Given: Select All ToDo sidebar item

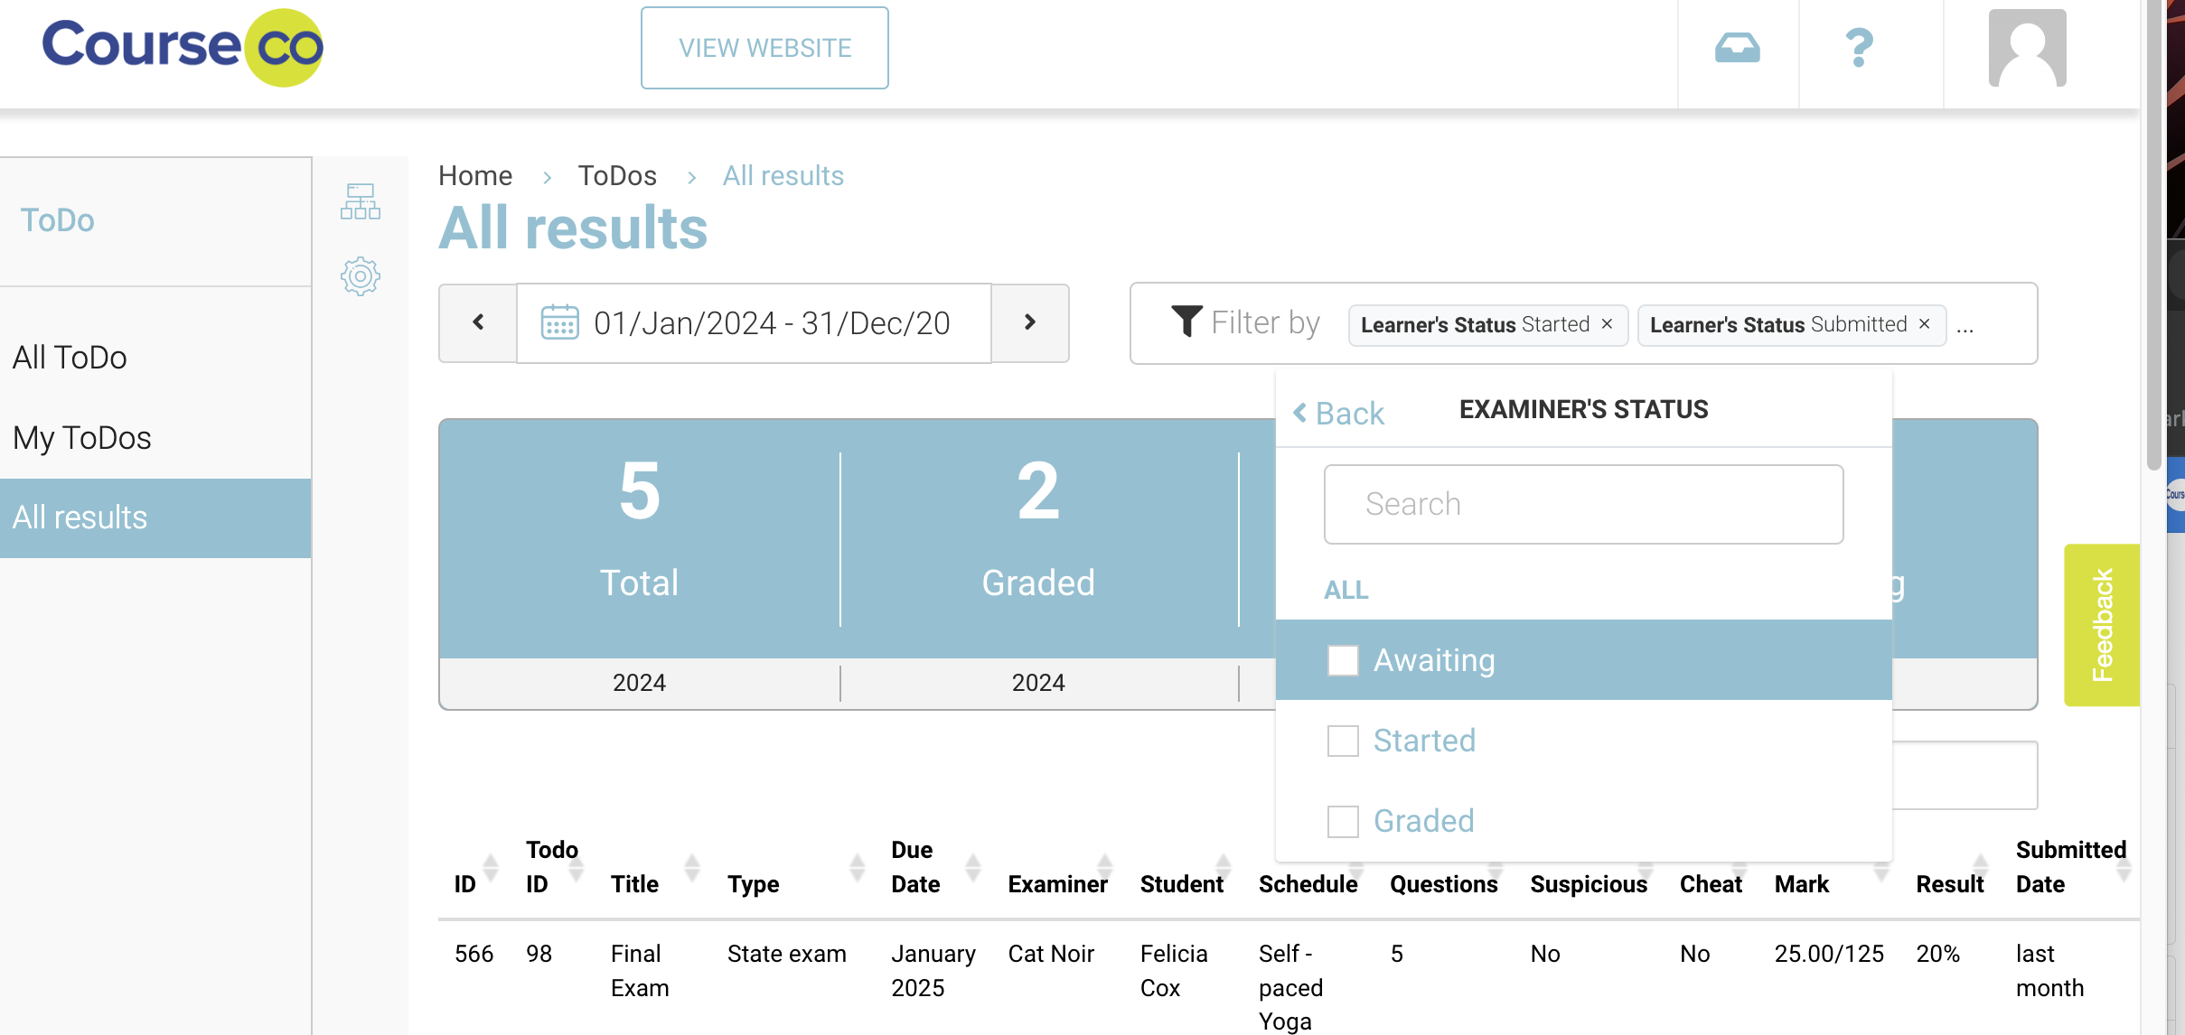Looking at the screenshot, I should (x=70, y=358).
